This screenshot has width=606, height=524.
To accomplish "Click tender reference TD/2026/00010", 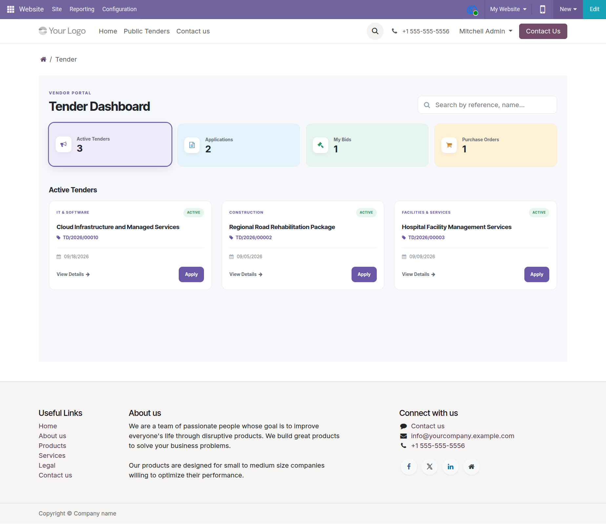I will 80,238.
